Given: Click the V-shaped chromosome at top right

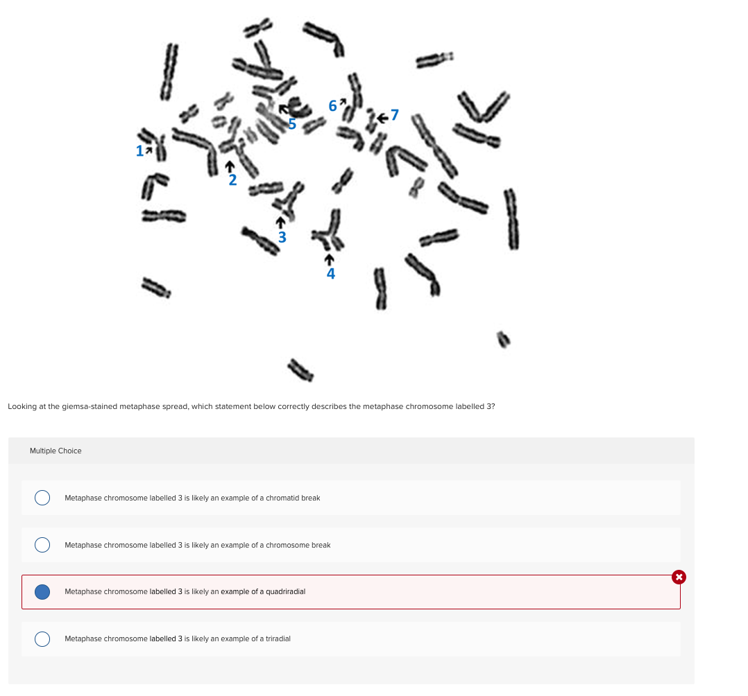Looking at the screenshot, I should tap(483, 107).
